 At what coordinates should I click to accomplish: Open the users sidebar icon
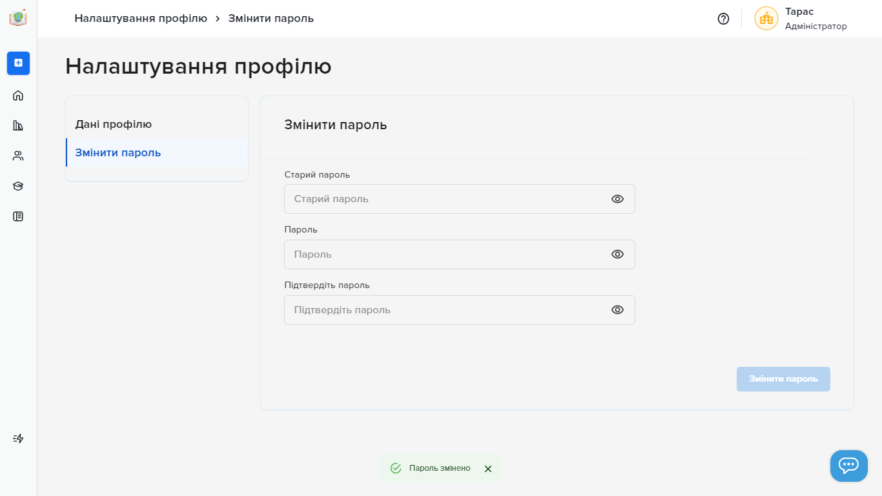pos(18,156)
